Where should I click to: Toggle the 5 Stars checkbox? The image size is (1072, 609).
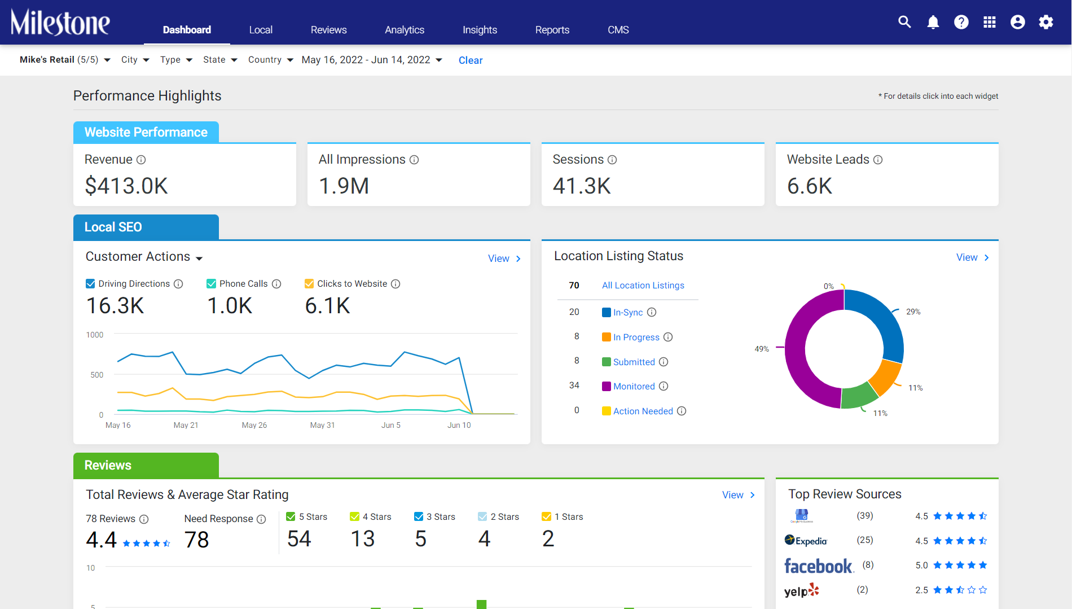(x=291, y=516)
